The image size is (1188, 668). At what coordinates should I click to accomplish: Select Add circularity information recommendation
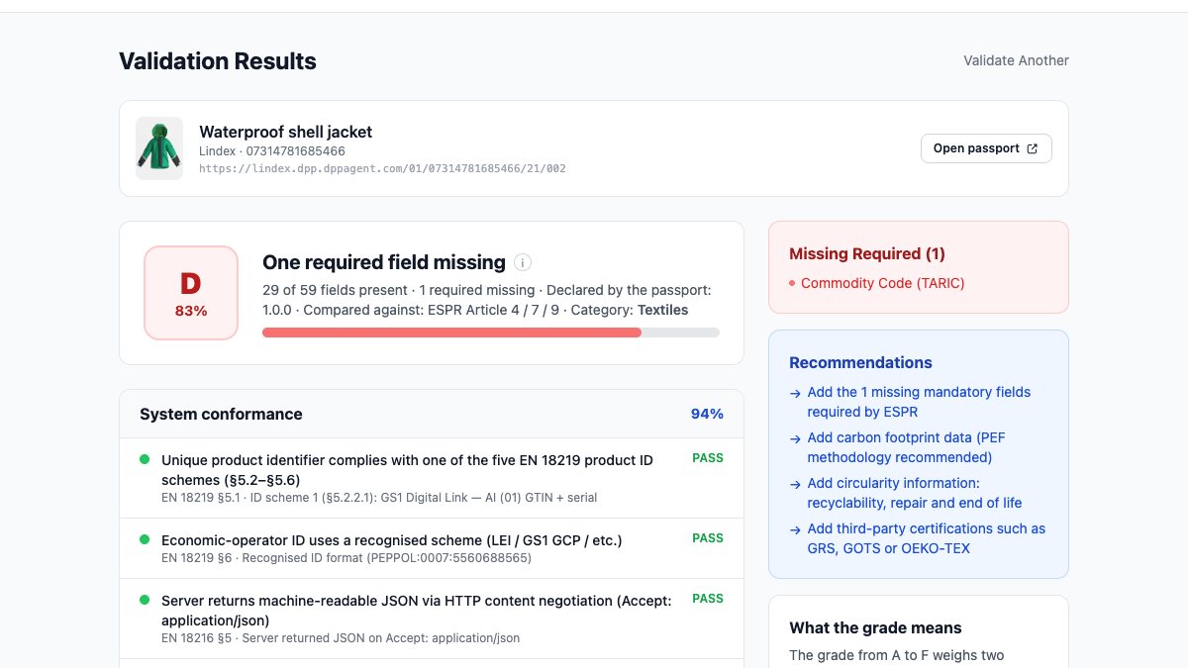(x=915, y=493)
